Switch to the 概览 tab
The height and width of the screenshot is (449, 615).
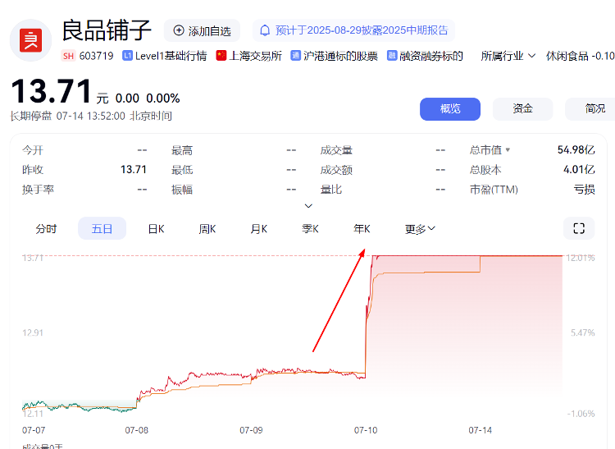point(449,108)
